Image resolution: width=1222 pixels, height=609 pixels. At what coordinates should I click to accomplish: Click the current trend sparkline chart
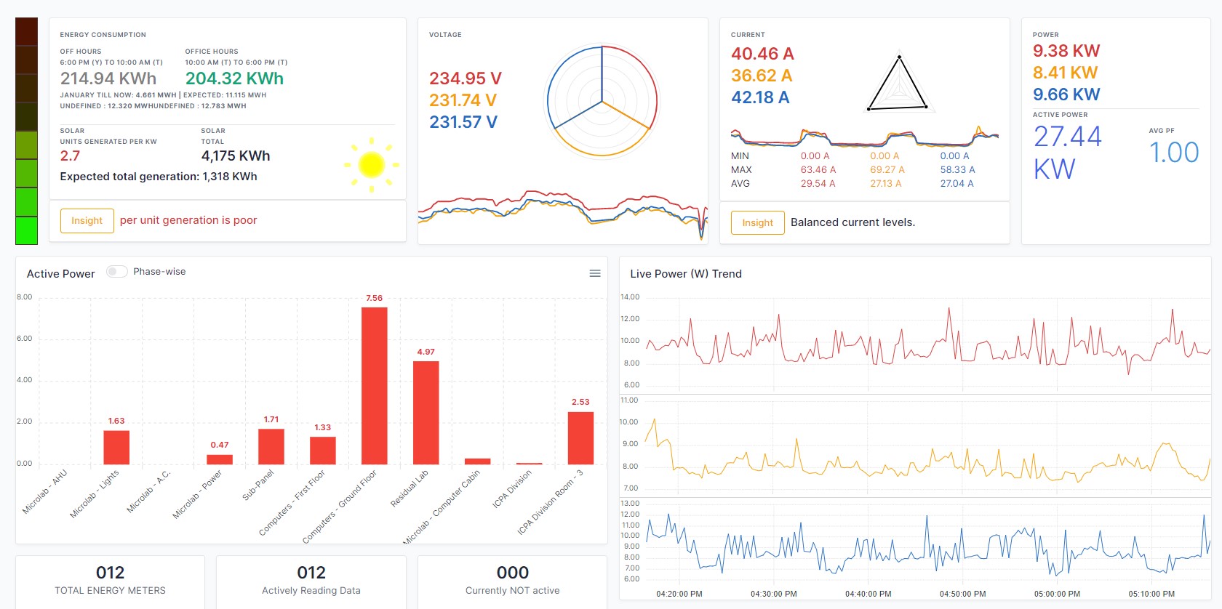[865, 137]
